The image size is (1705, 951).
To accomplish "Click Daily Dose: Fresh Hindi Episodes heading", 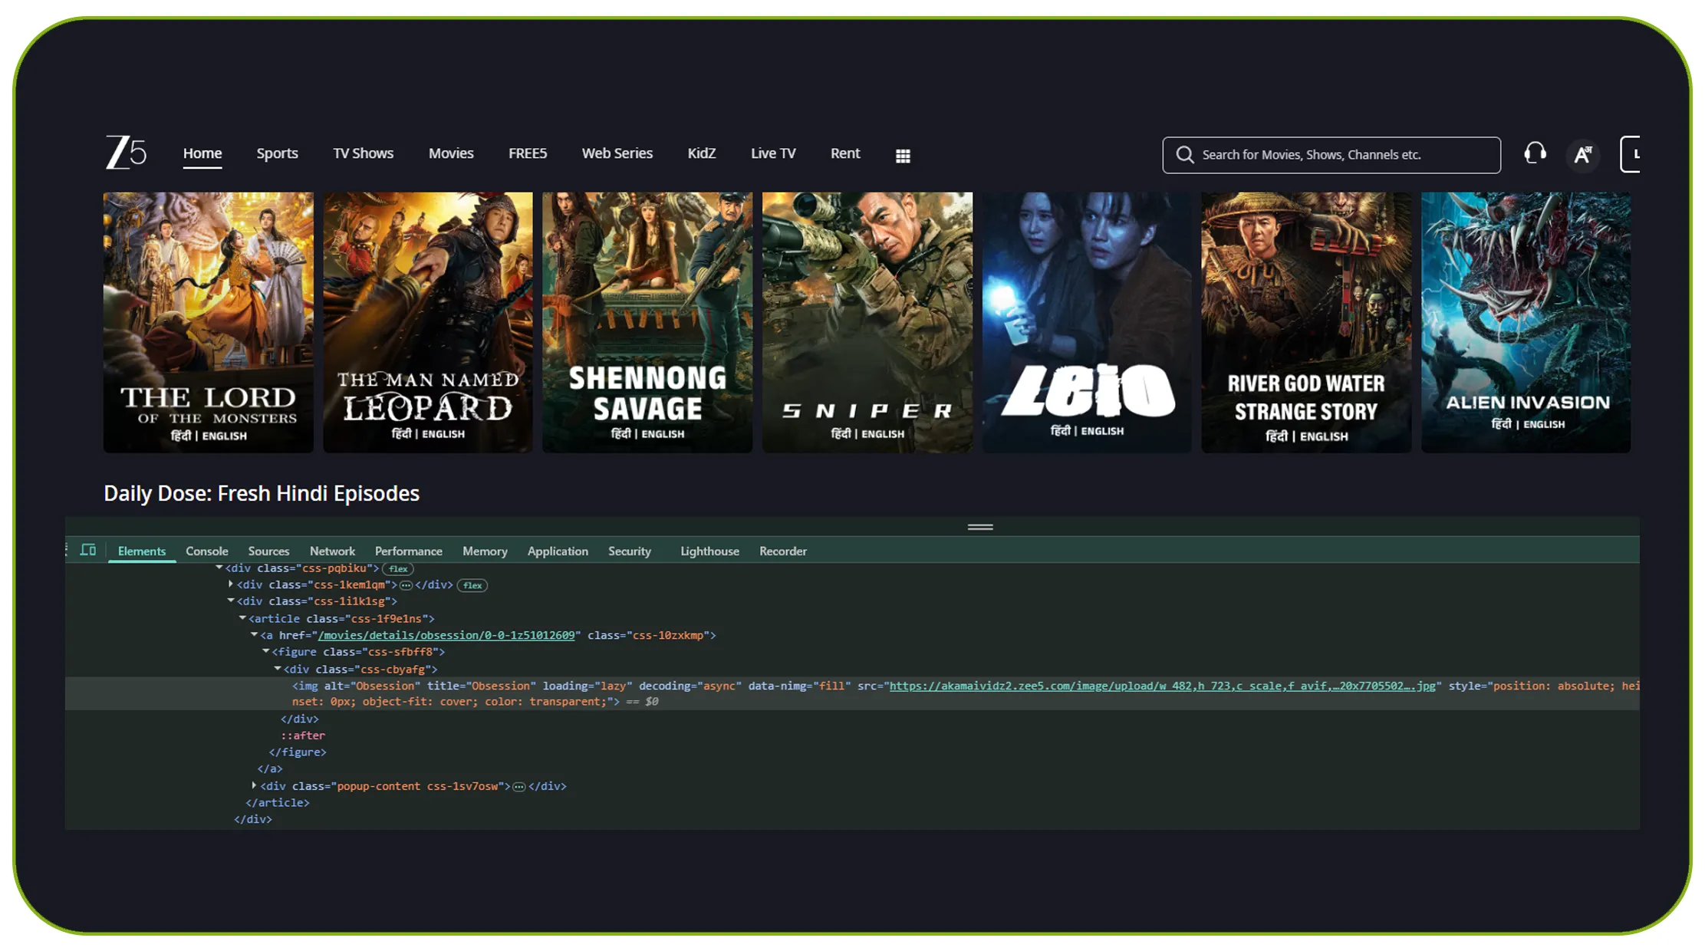I will pos(262,493).
